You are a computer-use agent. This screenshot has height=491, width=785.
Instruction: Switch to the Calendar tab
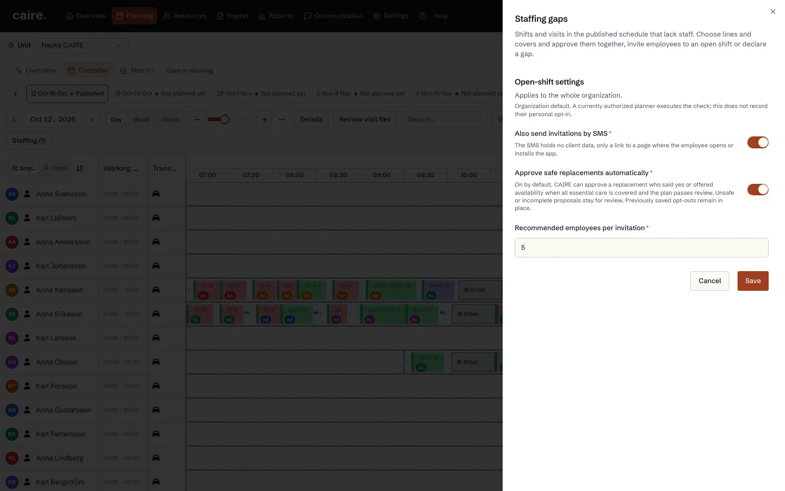88,70
